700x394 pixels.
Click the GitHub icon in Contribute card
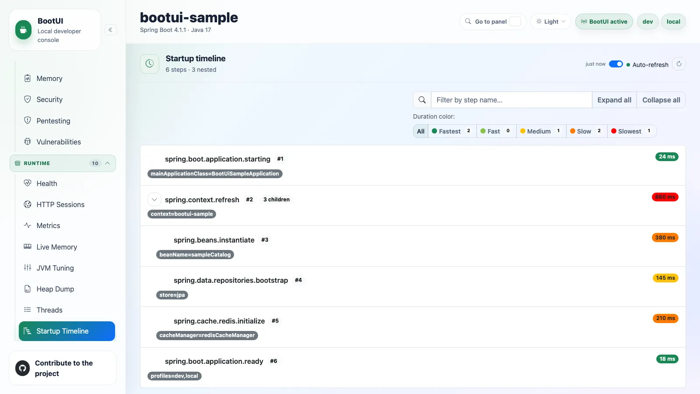[22, 368]
